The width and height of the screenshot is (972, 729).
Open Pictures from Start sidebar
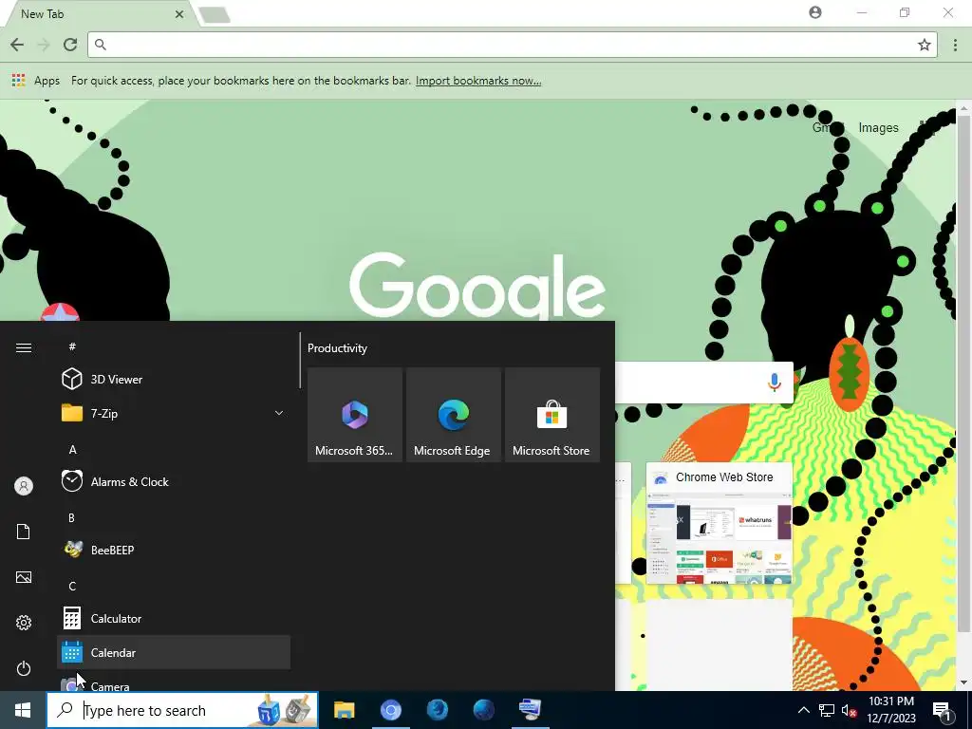pyautogui.click(x=24, y=577)
